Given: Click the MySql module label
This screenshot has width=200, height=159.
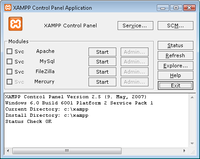Looking at the screenshot, I should click(47, 61).
